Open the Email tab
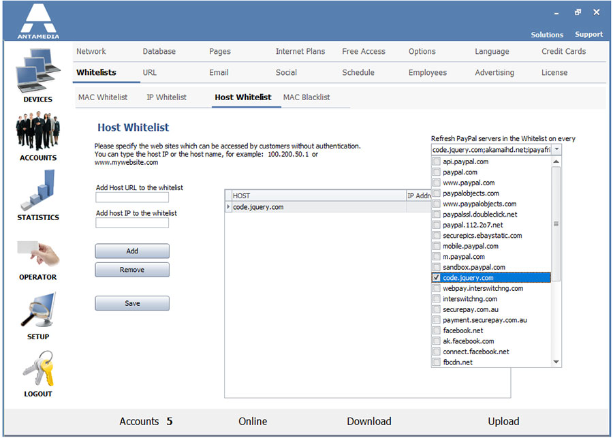This screenshot has width=613, height=438. (x=219, y=72)
